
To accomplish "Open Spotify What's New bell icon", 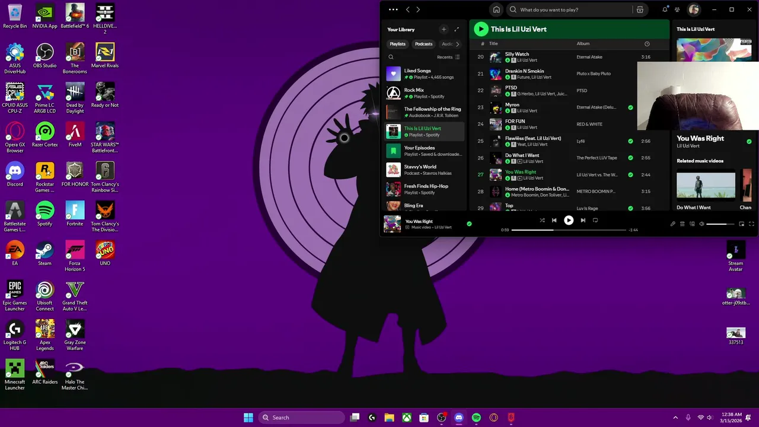I will point(665,9).
